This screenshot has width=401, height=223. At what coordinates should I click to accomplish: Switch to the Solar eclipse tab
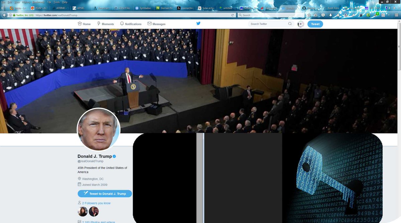(207, 8)
